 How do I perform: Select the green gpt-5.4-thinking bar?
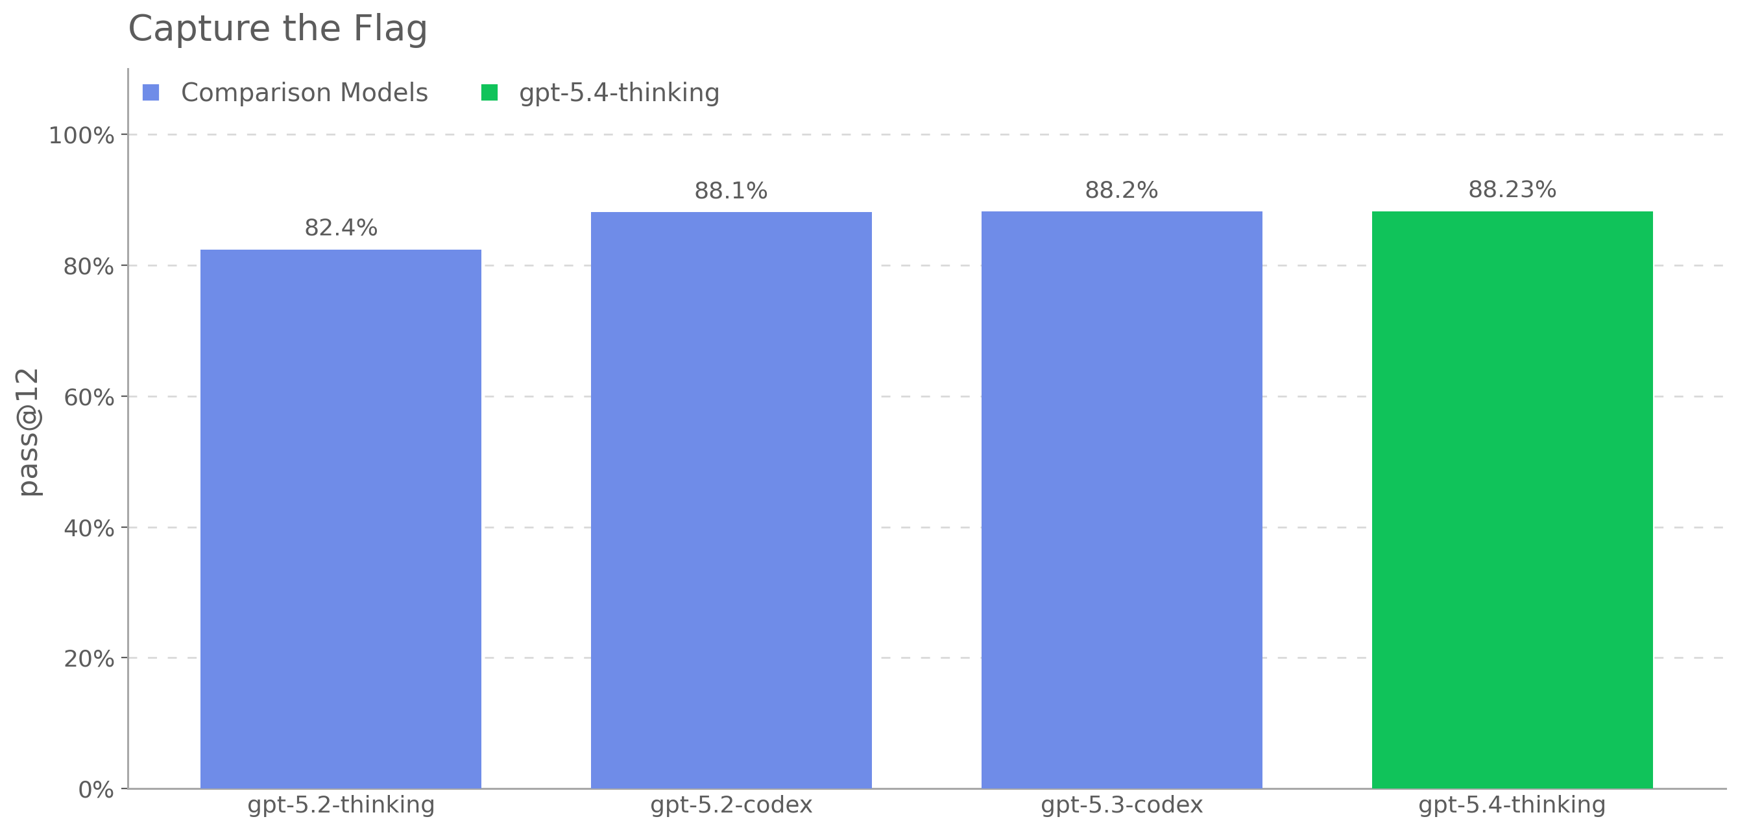[x=1512, y=499]
